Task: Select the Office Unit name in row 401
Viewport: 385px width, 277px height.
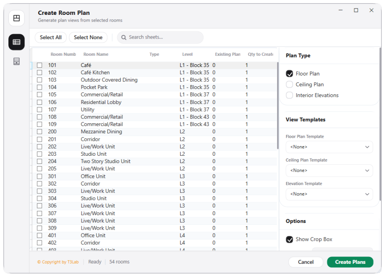Action: pos(93,236)
